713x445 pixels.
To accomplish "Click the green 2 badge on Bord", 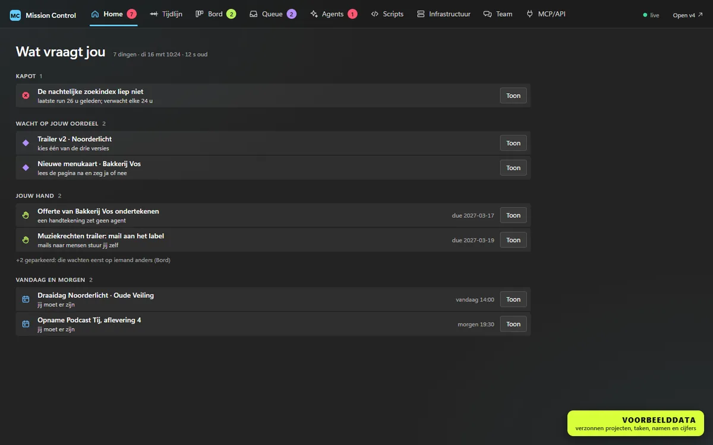I will coord(231,14).
